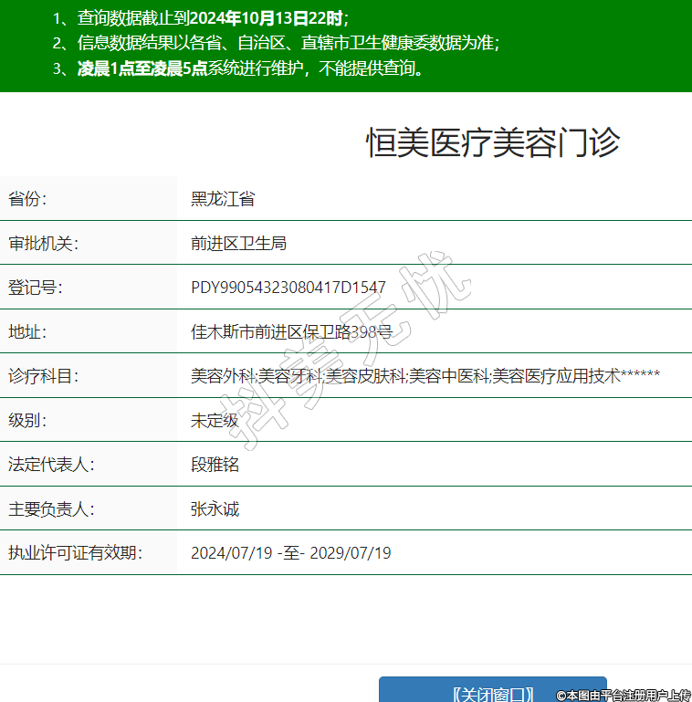The width and height of the screenshot is (692, 702).
Task: Click the maintenance notice 凌晨1点至凌晨5点
Action: (x=142, y=68)
